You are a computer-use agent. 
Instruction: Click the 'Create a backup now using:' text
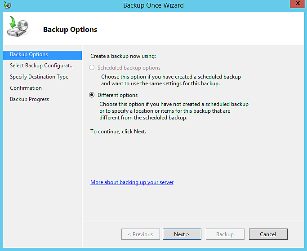[x=123, y=56]
